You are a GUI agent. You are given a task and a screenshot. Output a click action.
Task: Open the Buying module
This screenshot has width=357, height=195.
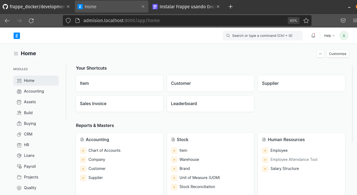pyautogui.click(x=36, y=124)
